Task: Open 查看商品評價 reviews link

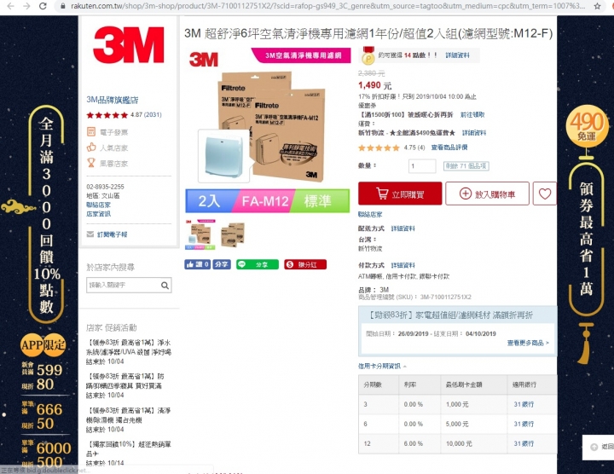Action: pos(449,147)
